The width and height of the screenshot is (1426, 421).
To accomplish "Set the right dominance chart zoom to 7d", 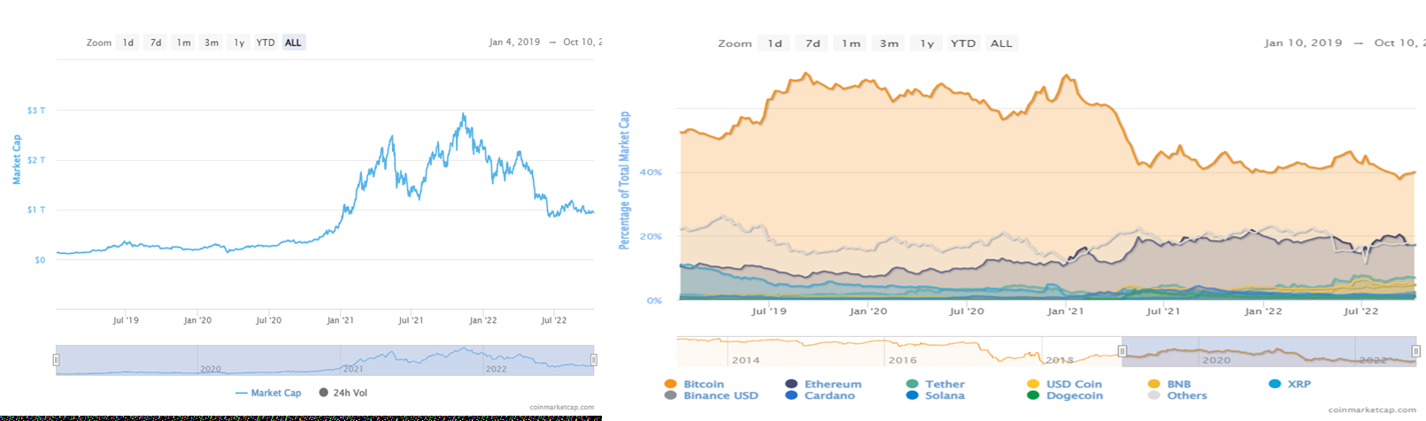I will 813,43.
